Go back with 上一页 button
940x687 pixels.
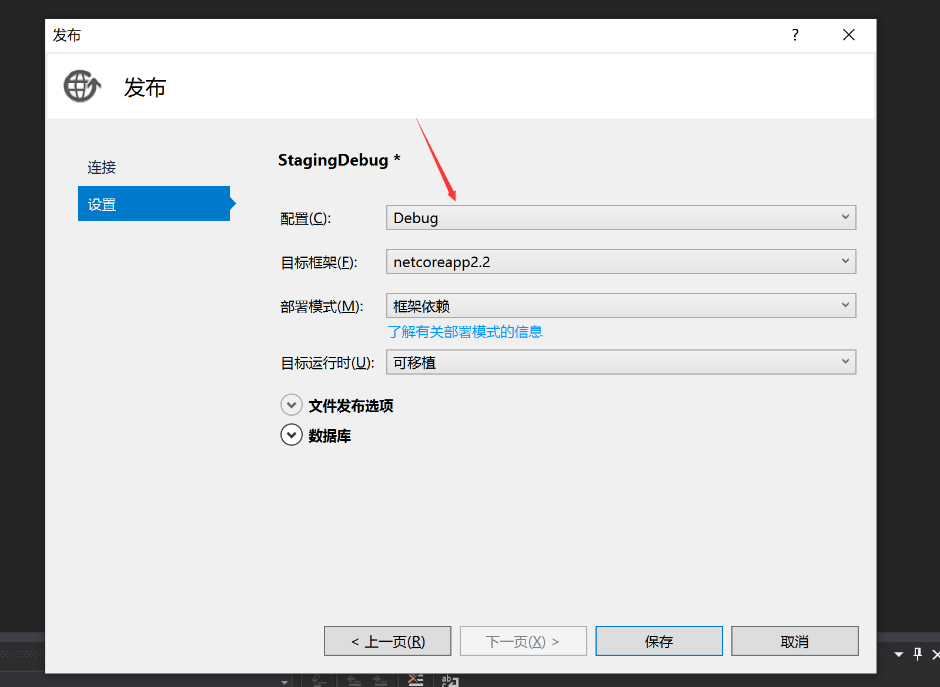tap(387, 641)
